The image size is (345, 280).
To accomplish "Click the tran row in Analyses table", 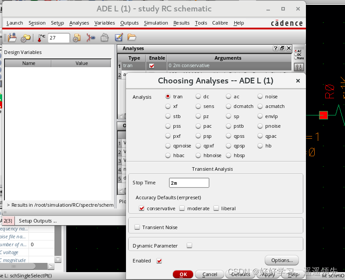I will pyautogui.click(x=205, y=65).
